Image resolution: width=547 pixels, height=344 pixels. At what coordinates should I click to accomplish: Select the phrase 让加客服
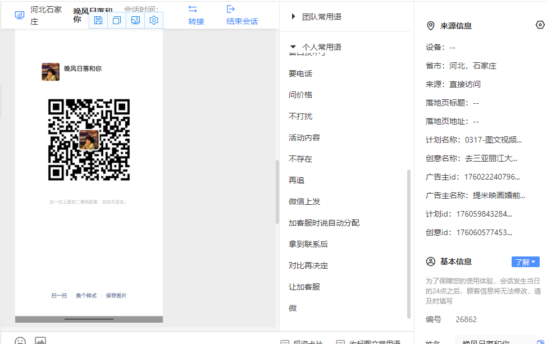304,287
